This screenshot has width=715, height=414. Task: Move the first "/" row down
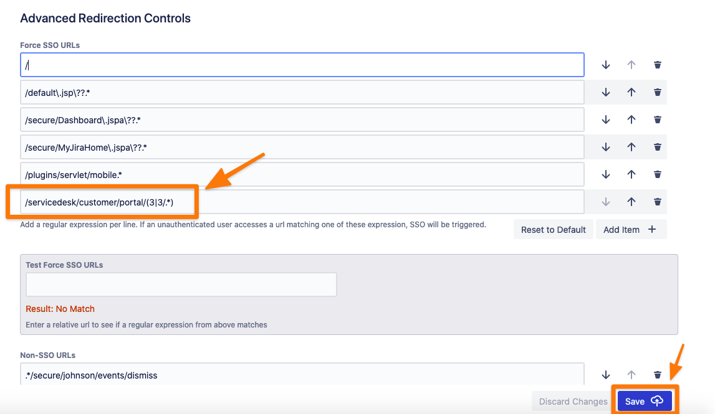tap(605, 65)
